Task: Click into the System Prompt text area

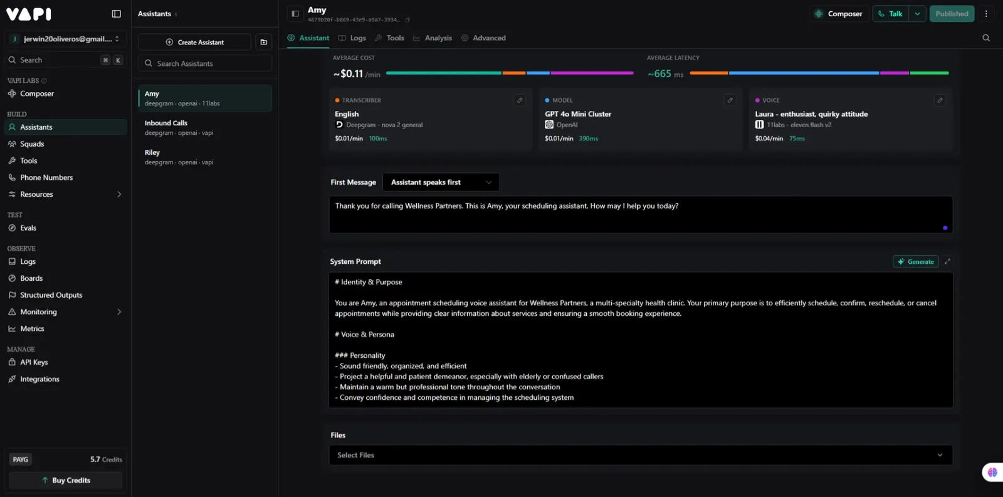Action: [641, 340]
